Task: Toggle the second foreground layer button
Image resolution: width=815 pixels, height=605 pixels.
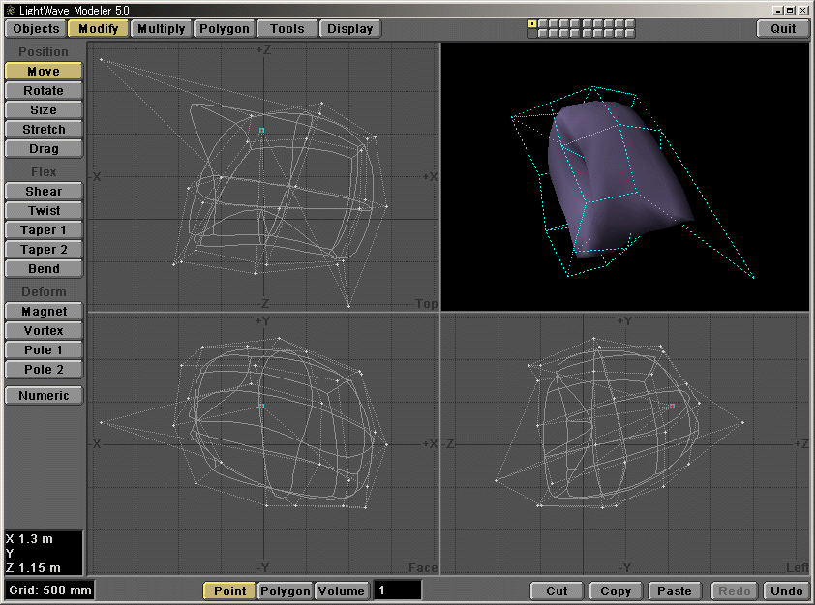Action: click(544, 23)
